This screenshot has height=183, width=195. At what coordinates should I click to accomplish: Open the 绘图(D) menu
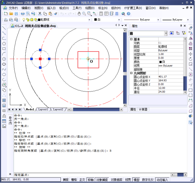[90, 8]
